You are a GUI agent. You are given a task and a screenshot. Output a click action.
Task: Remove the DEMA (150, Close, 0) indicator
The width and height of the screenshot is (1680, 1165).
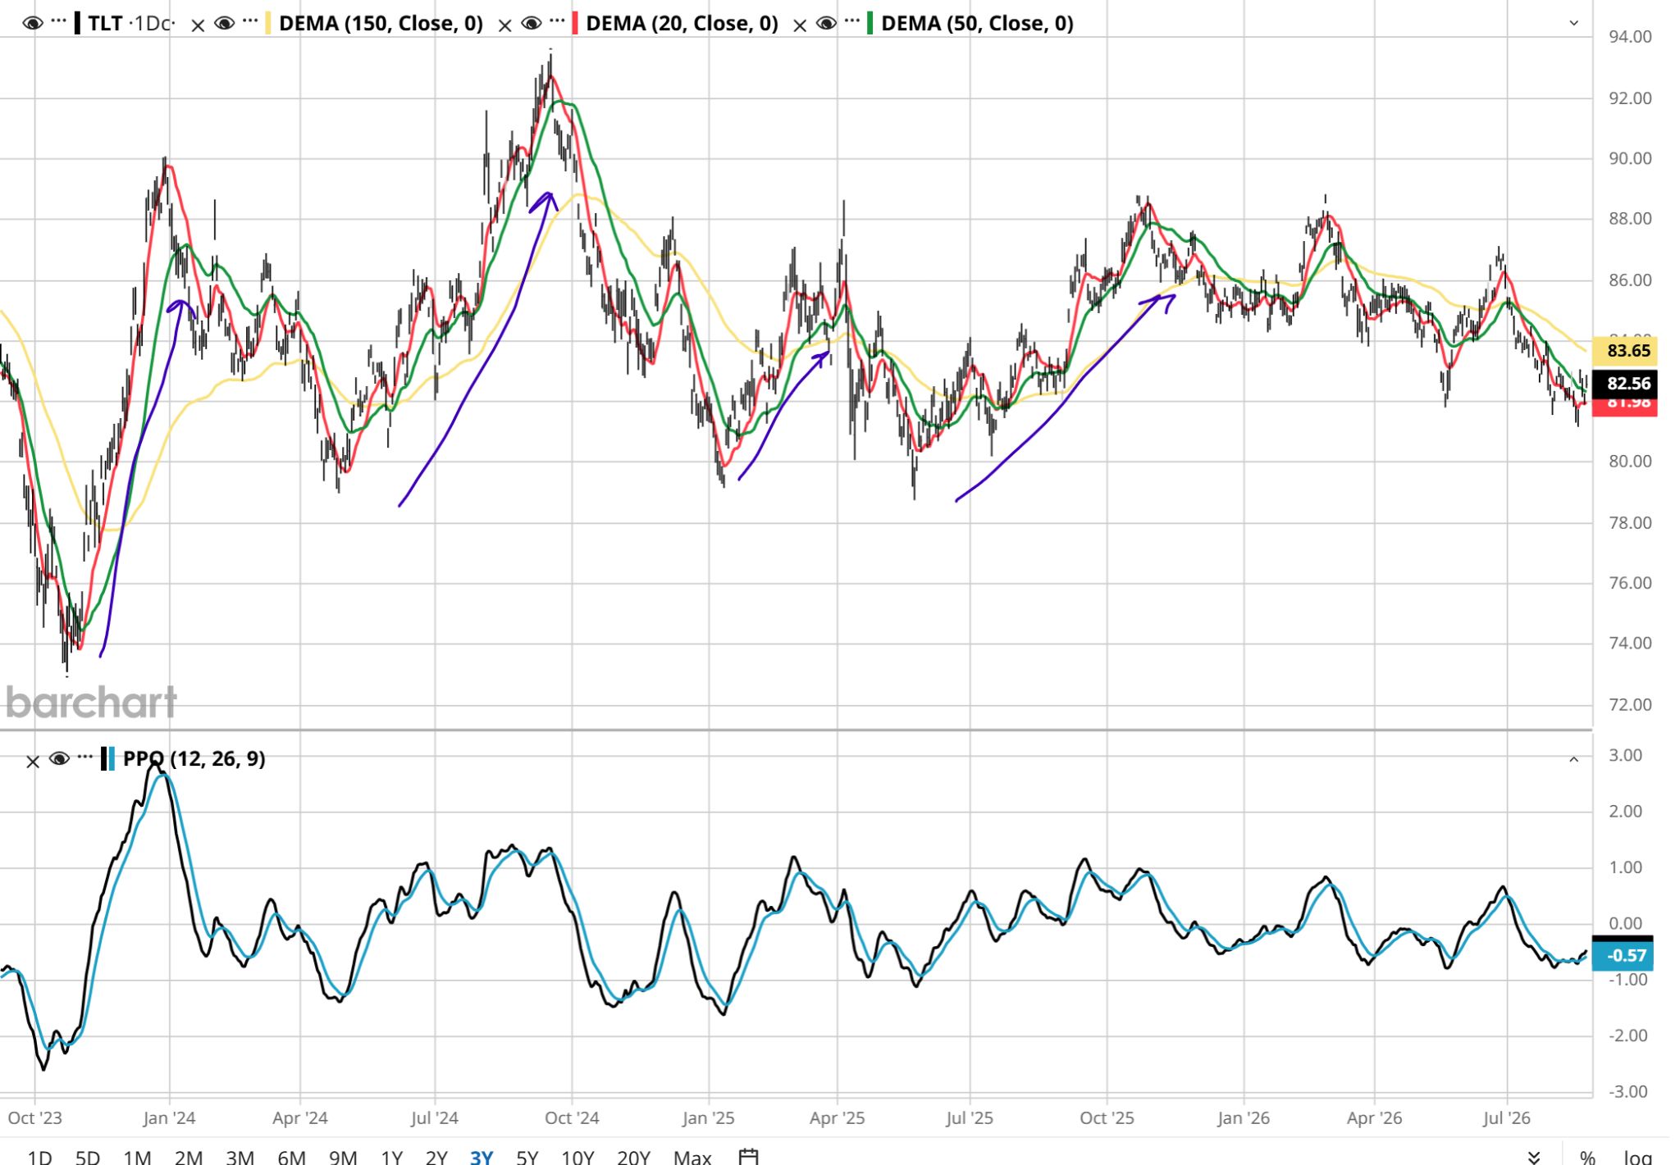[x=198, y=25]
